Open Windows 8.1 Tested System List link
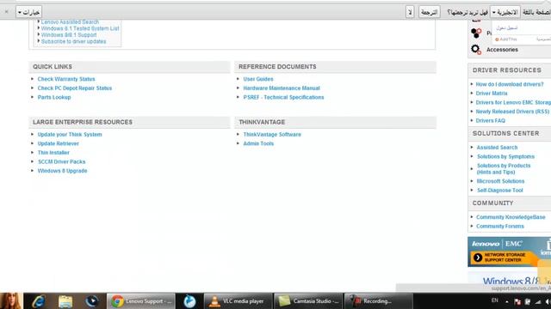 tap(80, 28)
